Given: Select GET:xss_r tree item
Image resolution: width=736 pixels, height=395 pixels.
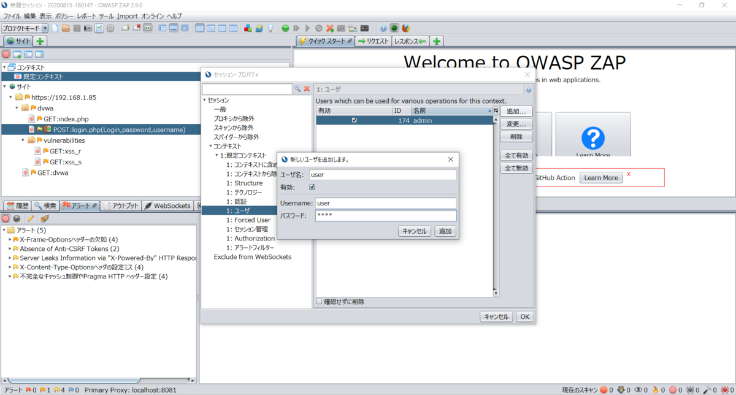Looking at the screenshot, I should 65,151.
